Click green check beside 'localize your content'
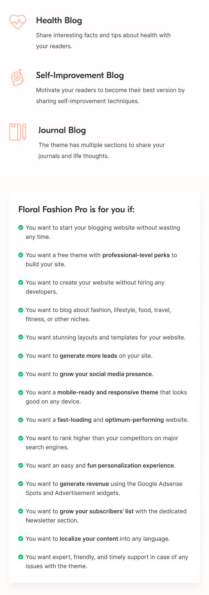 21,539
